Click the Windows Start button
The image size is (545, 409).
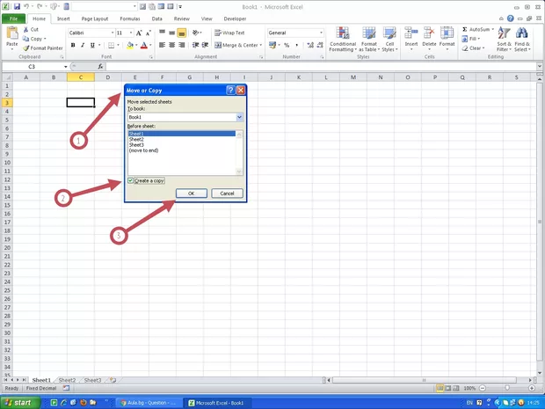(x=18, y=402)
